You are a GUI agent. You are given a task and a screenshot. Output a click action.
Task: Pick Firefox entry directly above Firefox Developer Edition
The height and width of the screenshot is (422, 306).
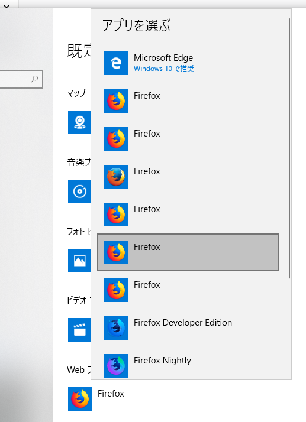click(x=188, y=290)
